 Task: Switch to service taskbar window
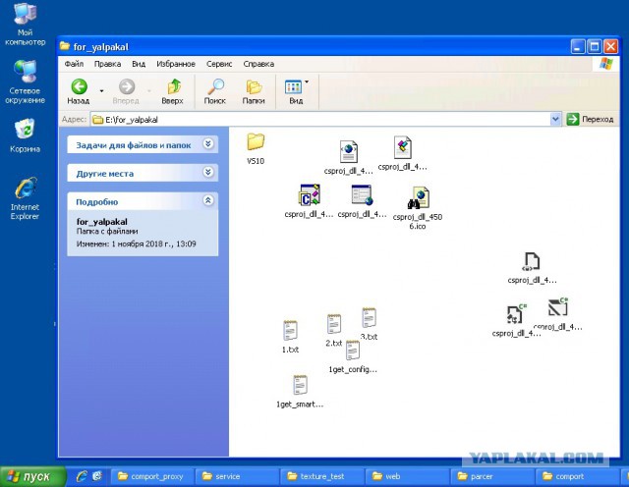coord(237,476)
